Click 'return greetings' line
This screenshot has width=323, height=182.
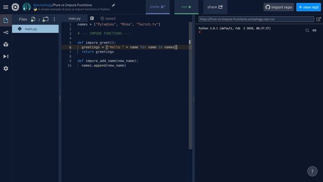(x=97, y=52)
